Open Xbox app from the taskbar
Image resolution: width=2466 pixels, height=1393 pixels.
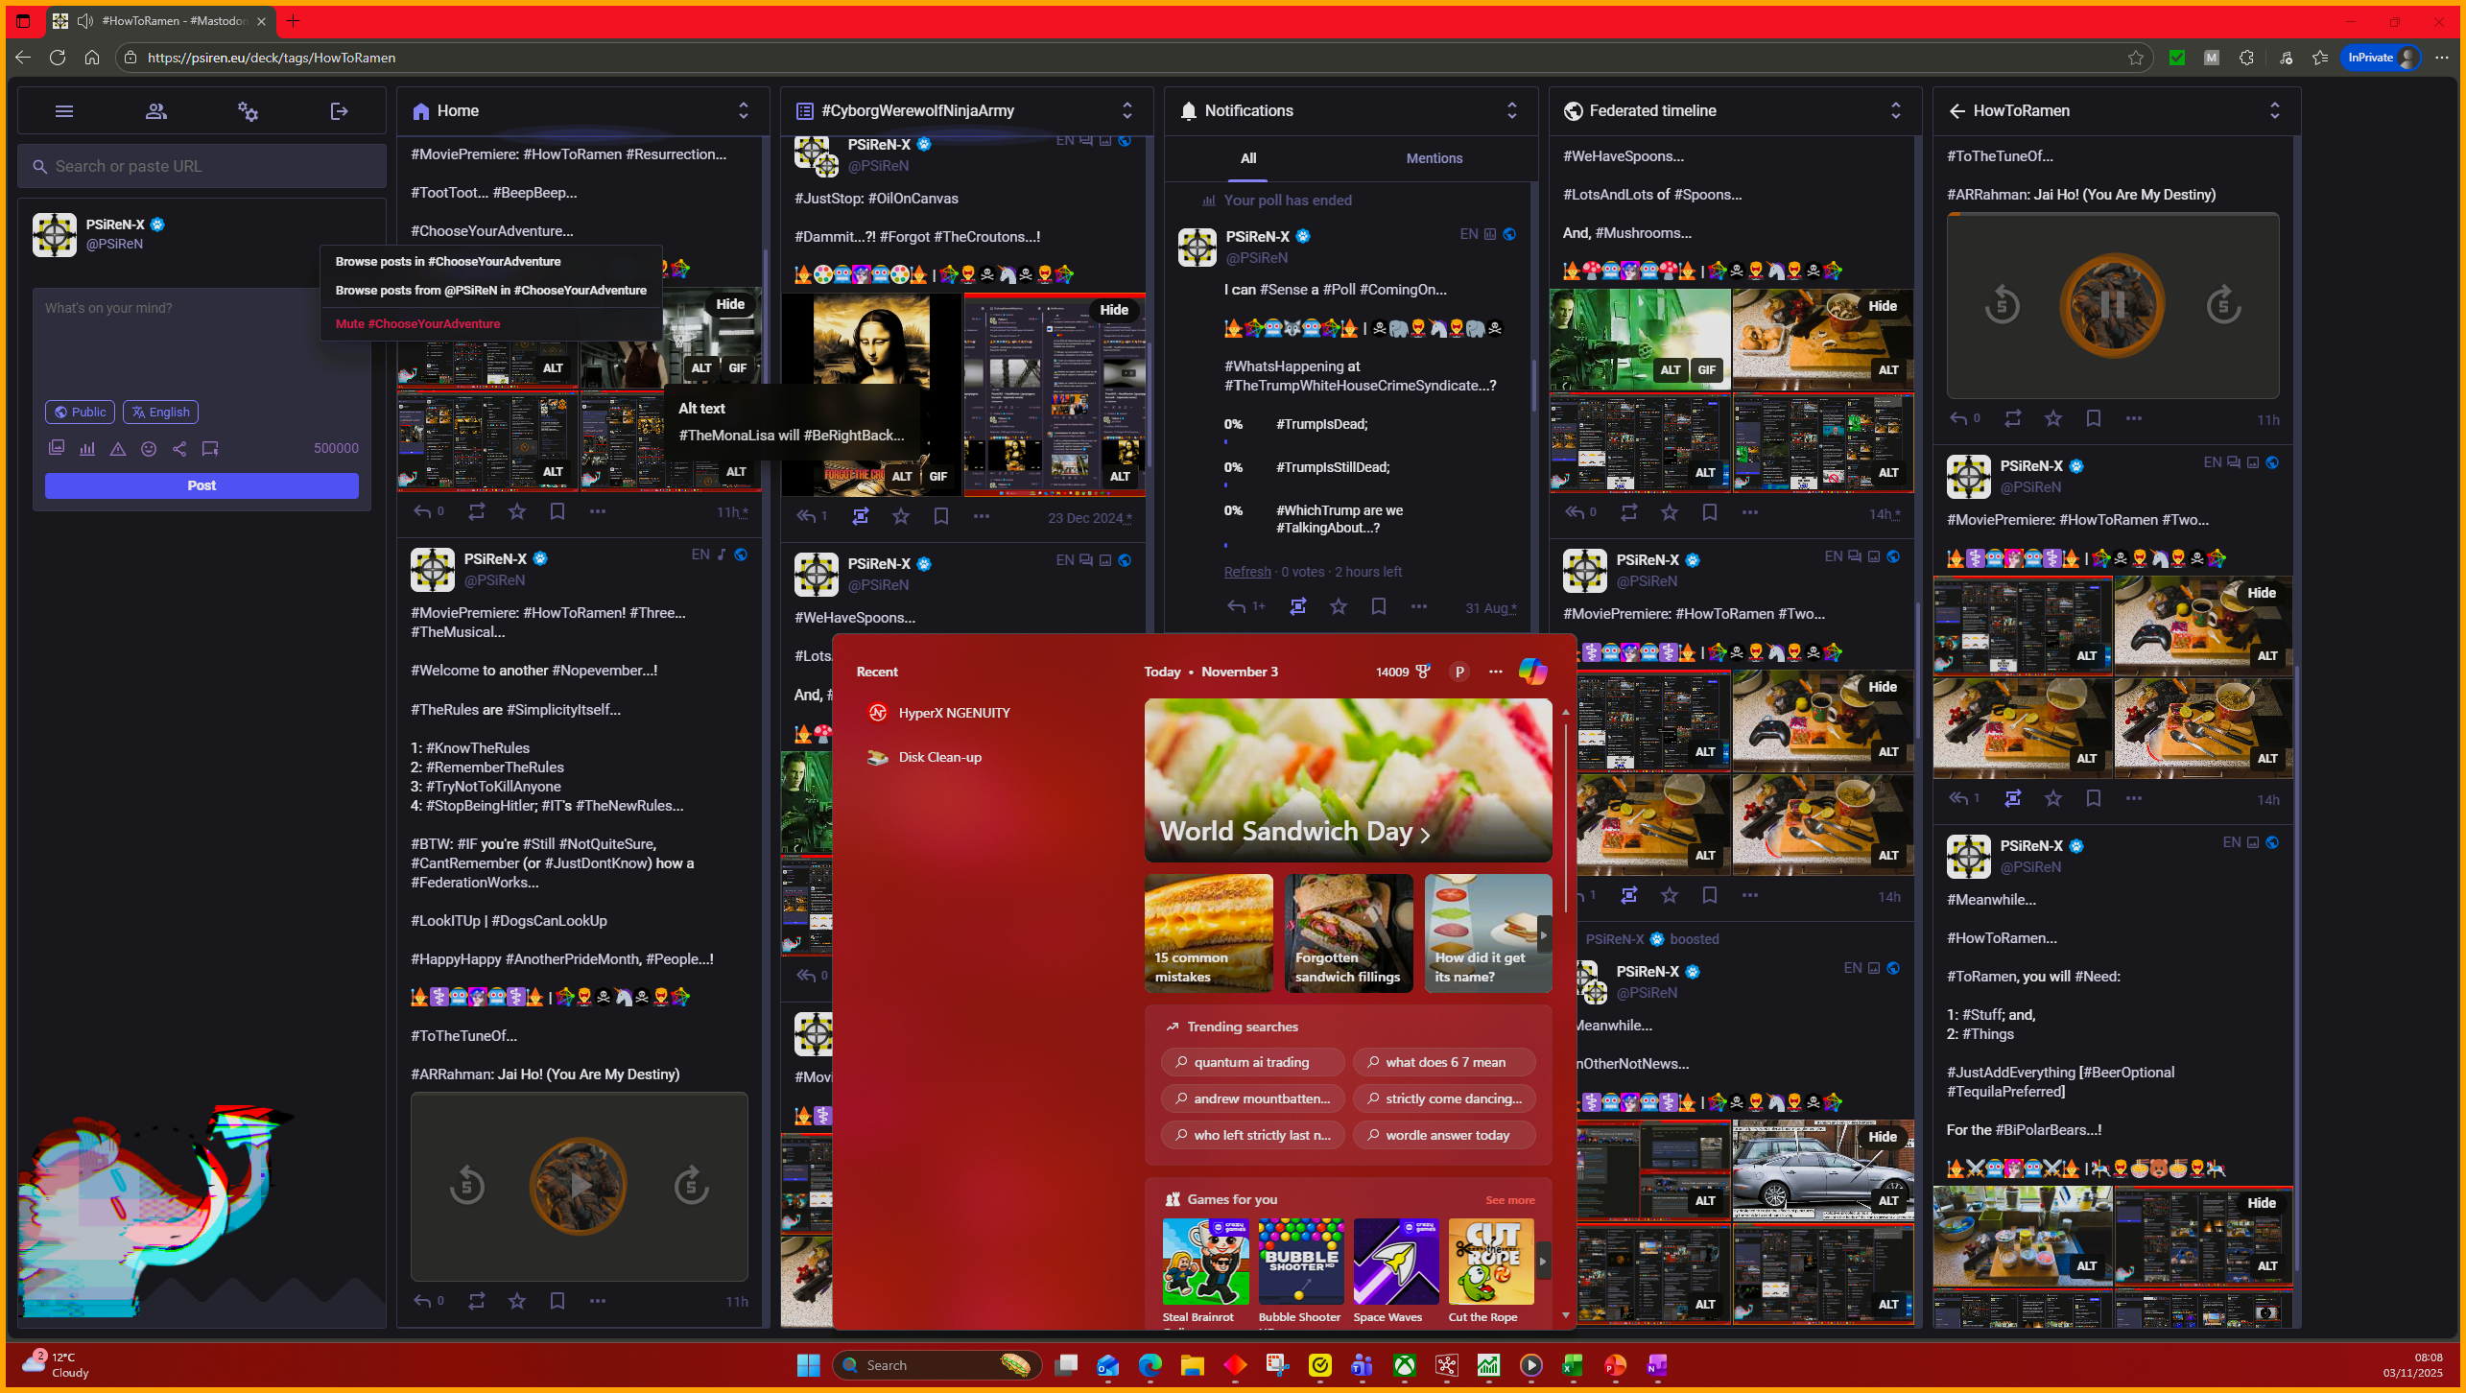tap(1404, 1365)
